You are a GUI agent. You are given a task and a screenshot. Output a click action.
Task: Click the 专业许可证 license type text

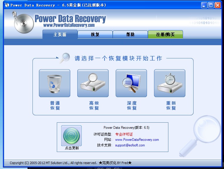[x=124, y=134]
